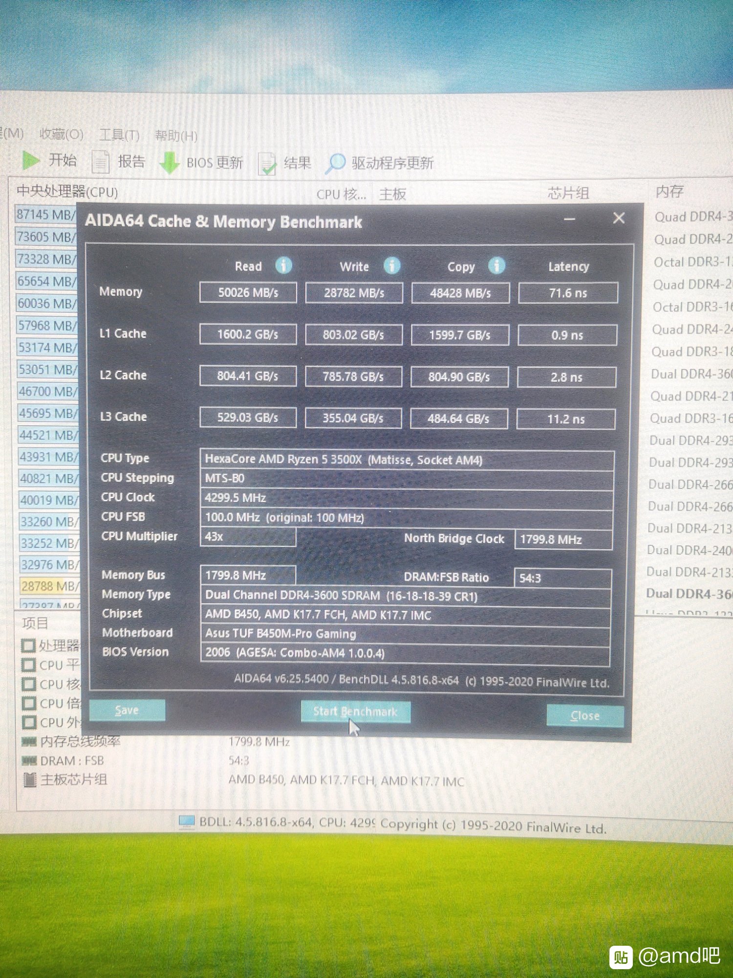
Task: Select the highlighted 28788 MB/s row
Action: coord(50,586)
